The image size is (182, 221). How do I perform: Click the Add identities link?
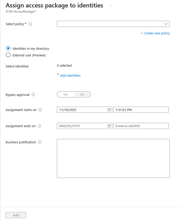[x=70, y=75]
